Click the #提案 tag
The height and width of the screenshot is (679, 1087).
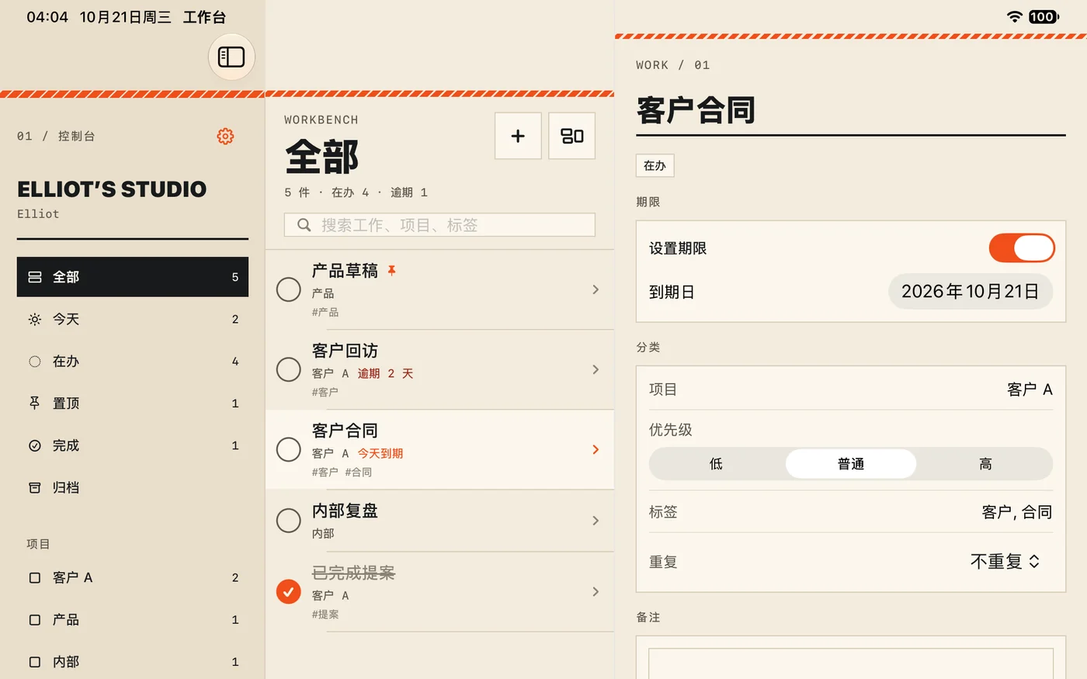point(325,614)
